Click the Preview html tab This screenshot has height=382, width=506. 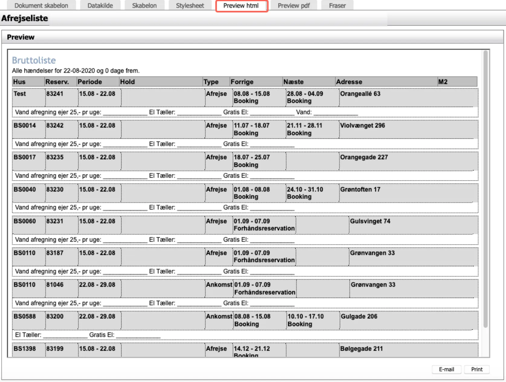[241, 6]
